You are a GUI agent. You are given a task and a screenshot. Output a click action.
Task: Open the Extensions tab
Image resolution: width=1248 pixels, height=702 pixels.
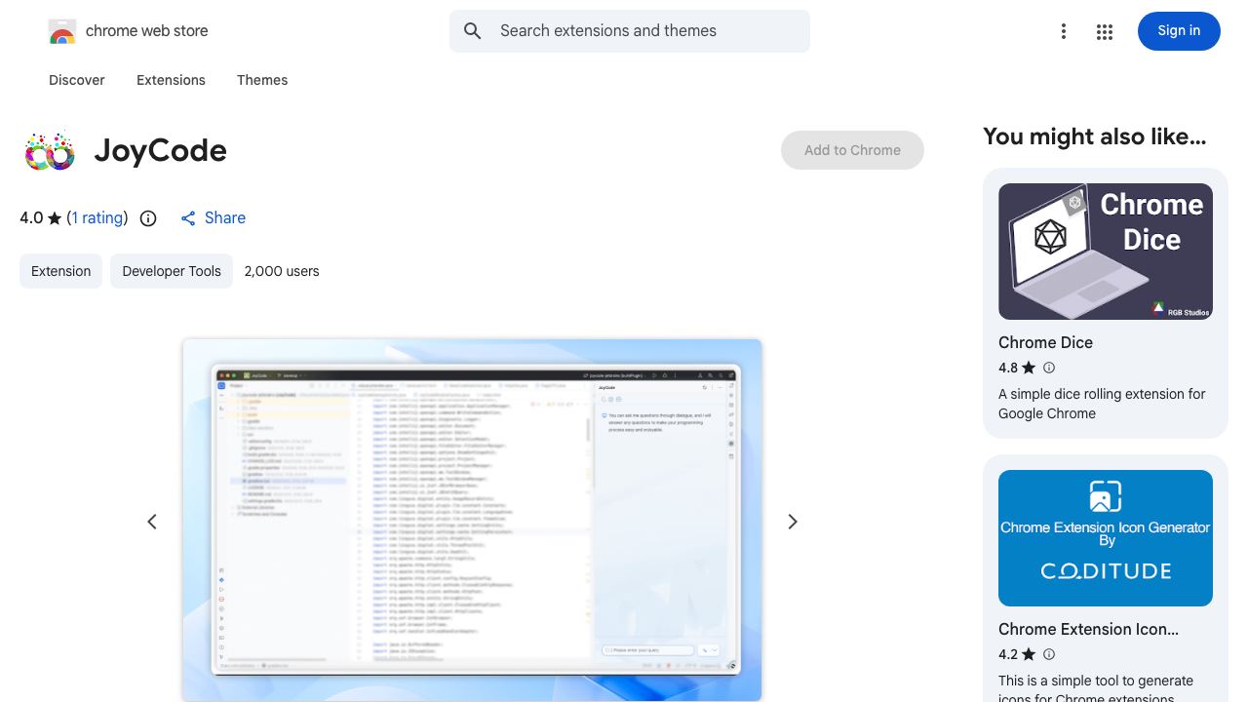pyautogui.click(x=171, y=80)
